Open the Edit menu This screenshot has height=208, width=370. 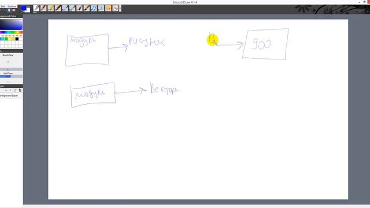pos(3,6)
